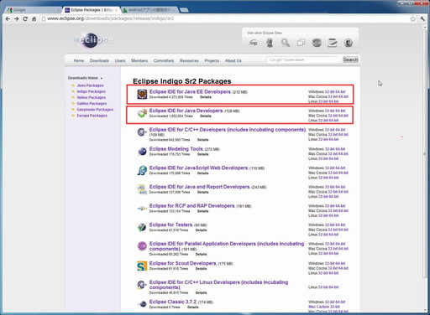Open browser home page icon
Image resolution: width=430 pixels, height=315 pixels.
click(x=34, y=18)
